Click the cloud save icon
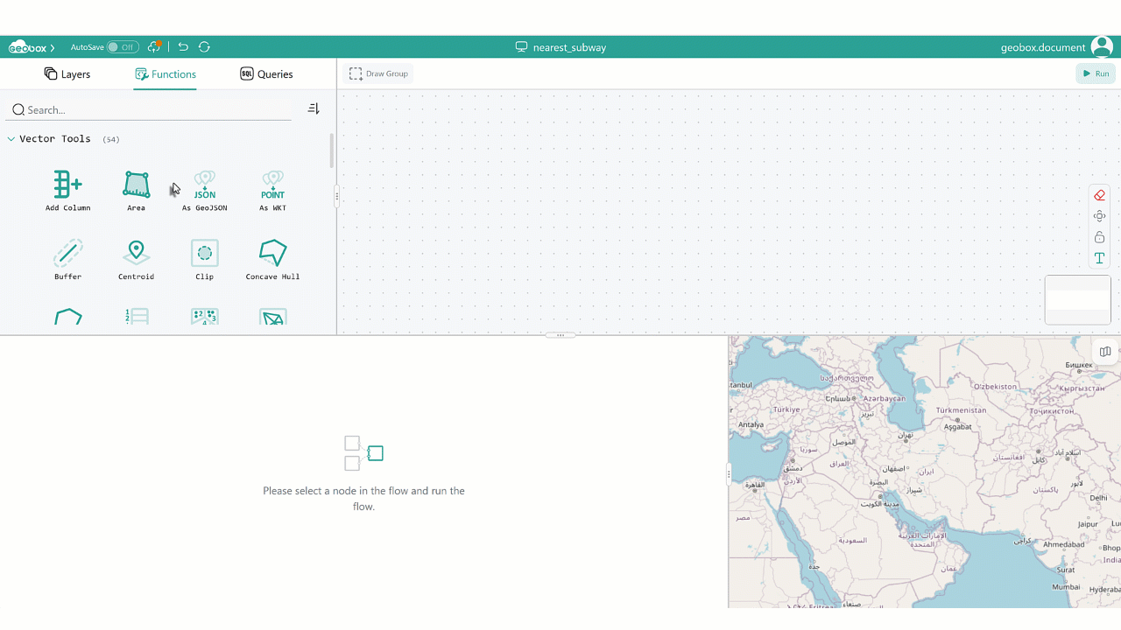This screenshot has height=630, width=1121. [154, 46]
